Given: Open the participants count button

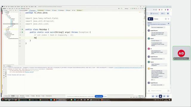Looking at the screenshot, I should pos(163,13).
